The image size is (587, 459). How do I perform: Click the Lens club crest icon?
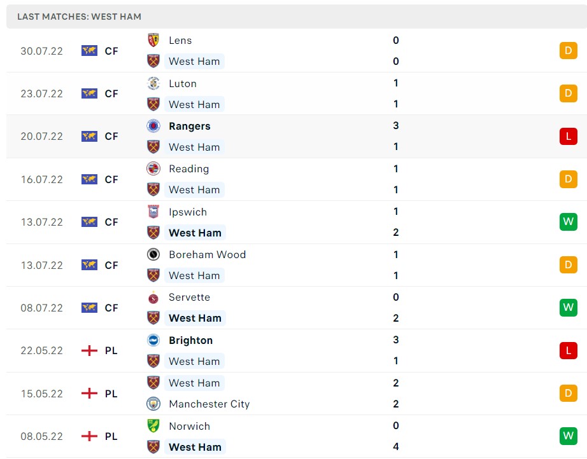click(x=153, y=40)
